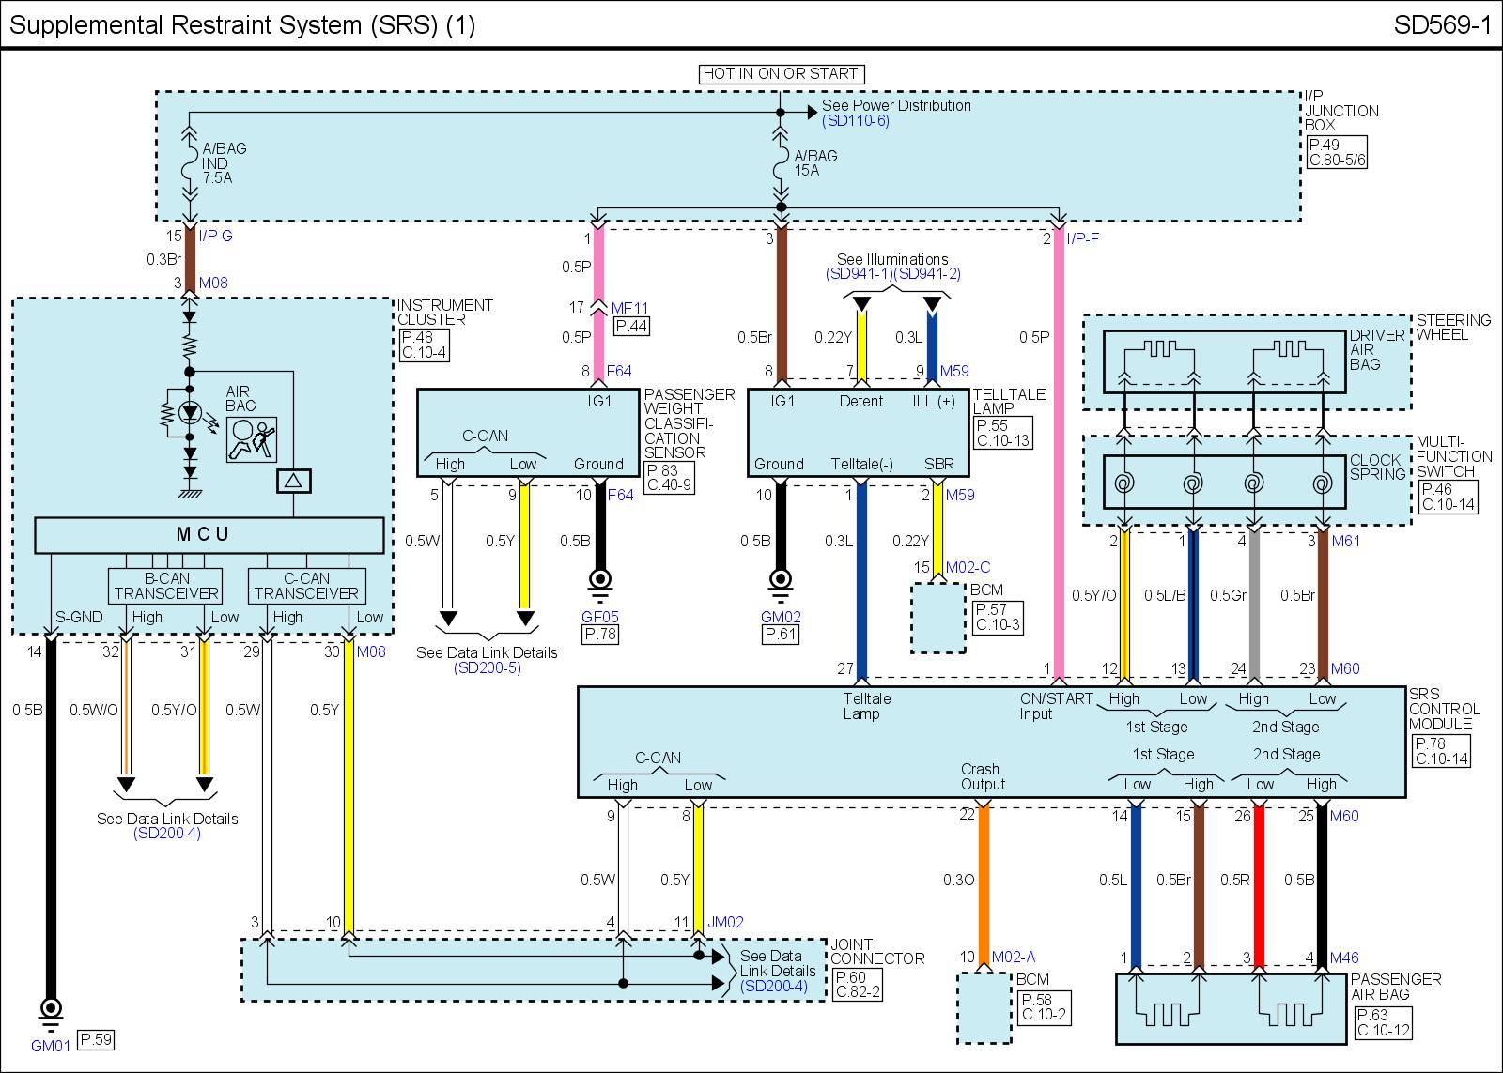Image resolution: width=1503 pixels, height=1073 pixels.
Task: Click the HOT IN ON OR START label
Action: pyautogui.click(x=780, y=73)
